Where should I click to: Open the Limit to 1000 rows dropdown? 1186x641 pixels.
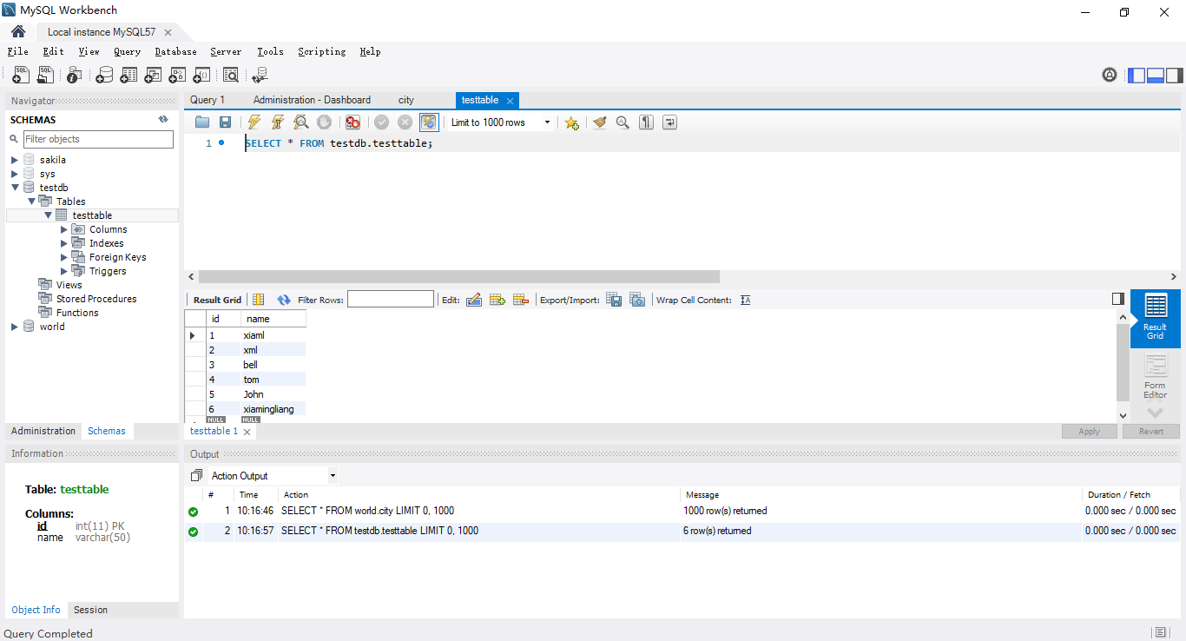click(x=501, y=122)
